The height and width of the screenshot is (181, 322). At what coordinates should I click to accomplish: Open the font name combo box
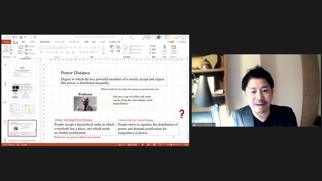[x=49, y=47]
